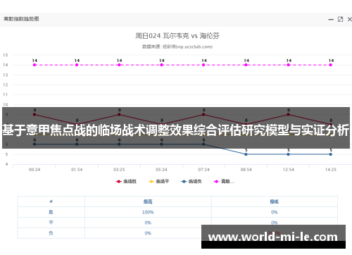Click the magenta data point at 12:54
The height and width of the screenshot is (255, 352).
[288, 65]
